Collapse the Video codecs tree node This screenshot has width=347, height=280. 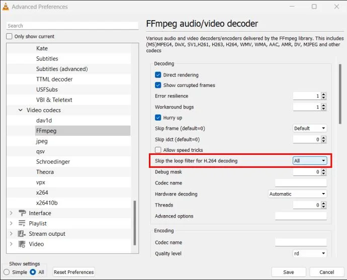(20, 110)
